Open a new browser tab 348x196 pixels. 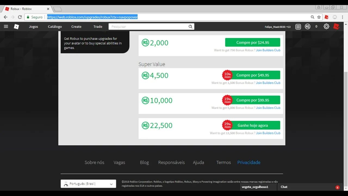point(57,9)
